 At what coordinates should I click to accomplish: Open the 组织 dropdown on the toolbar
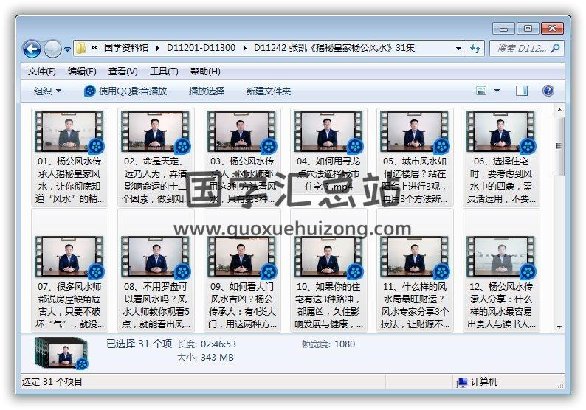click(x=47, y=91)
